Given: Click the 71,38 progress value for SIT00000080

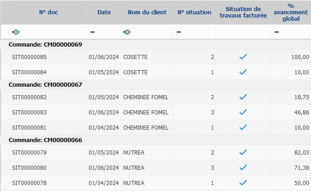Looking at the screenshot, I should (x=300, y=168).
